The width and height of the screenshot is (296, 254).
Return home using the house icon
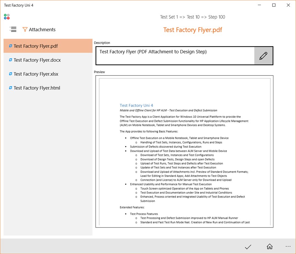[x=270, y=247]
